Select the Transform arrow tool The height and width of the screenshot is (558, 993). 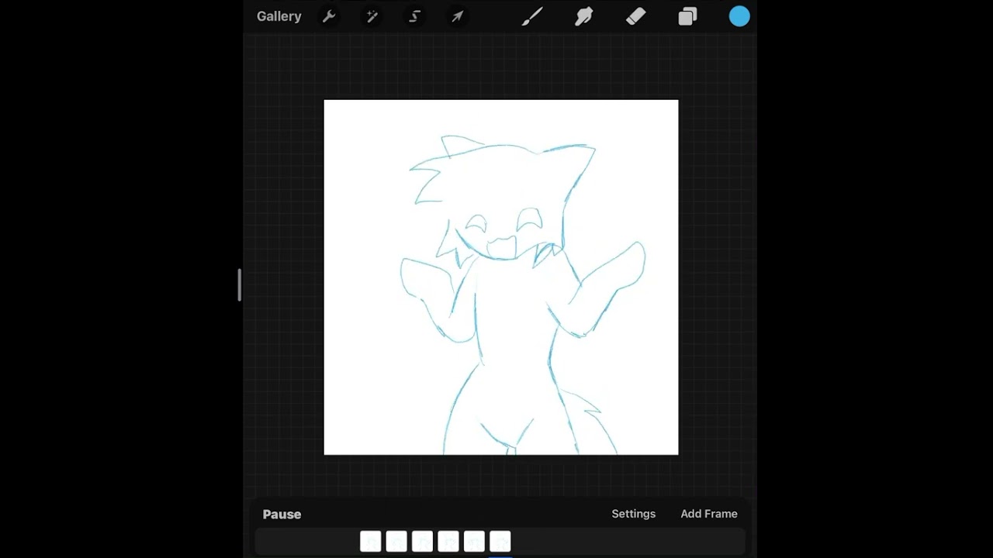coord(458,16)
